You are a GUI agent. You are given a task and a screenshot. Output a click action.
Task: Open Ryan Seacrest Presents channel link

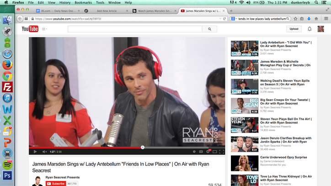click(x=63, y=177)
